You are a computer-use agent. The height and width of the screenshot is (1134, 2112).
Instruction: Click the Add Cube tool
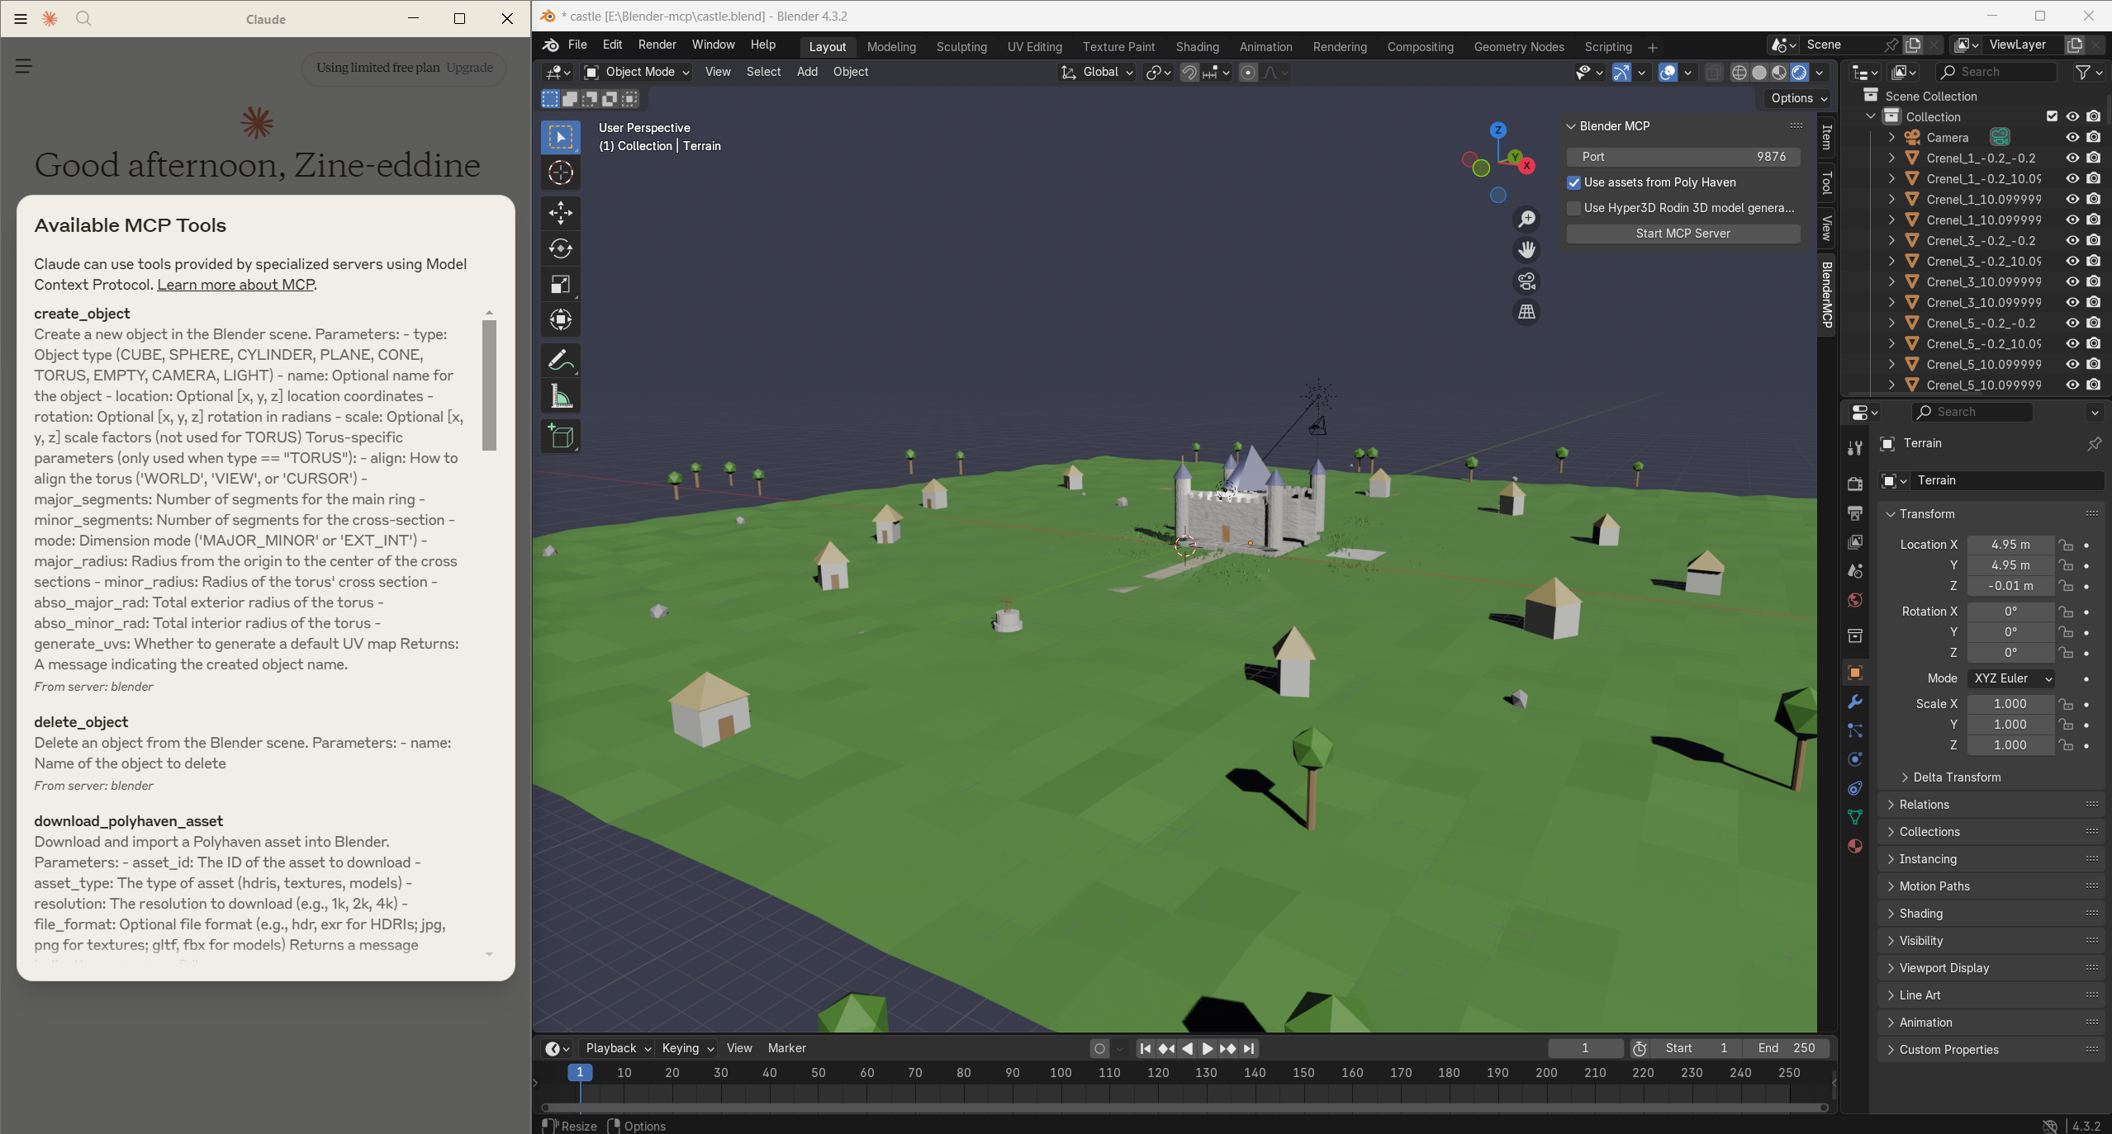[x=560, y=436]
